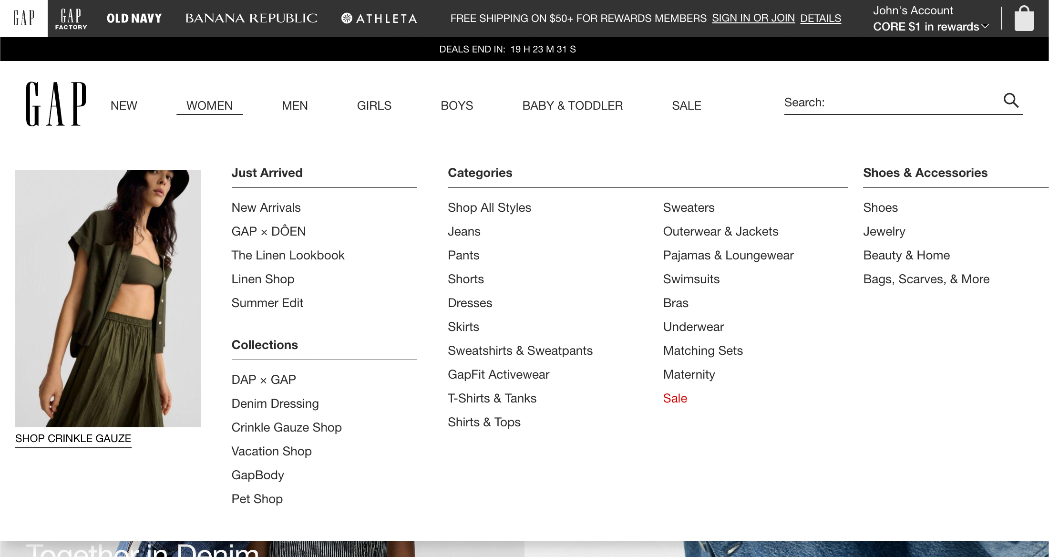Open the red Sale category link
1049x557 pixels.
tap(675, 398)
